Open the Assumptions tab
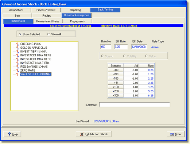The width and height of the screenshot is (190, 144). click(16, 10)
